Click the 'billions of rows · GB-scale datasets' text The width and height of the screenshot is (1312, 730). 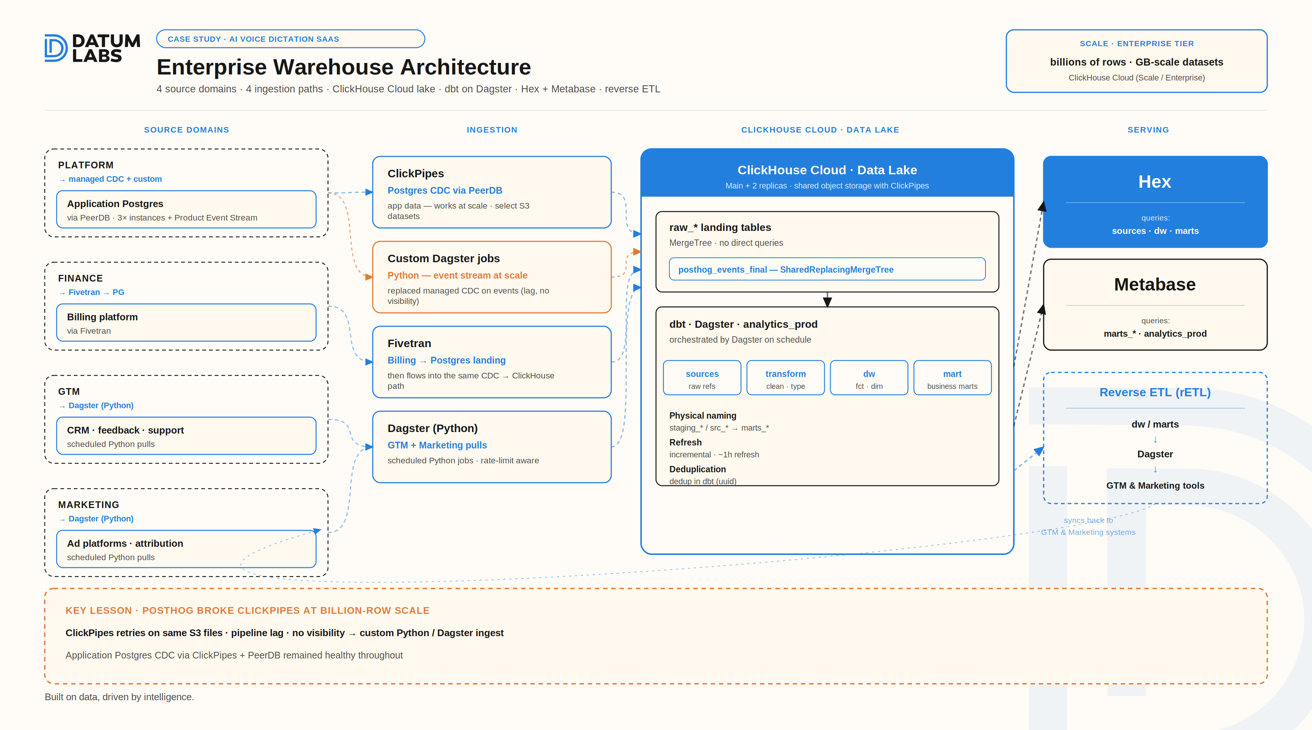coord(1136,62)
